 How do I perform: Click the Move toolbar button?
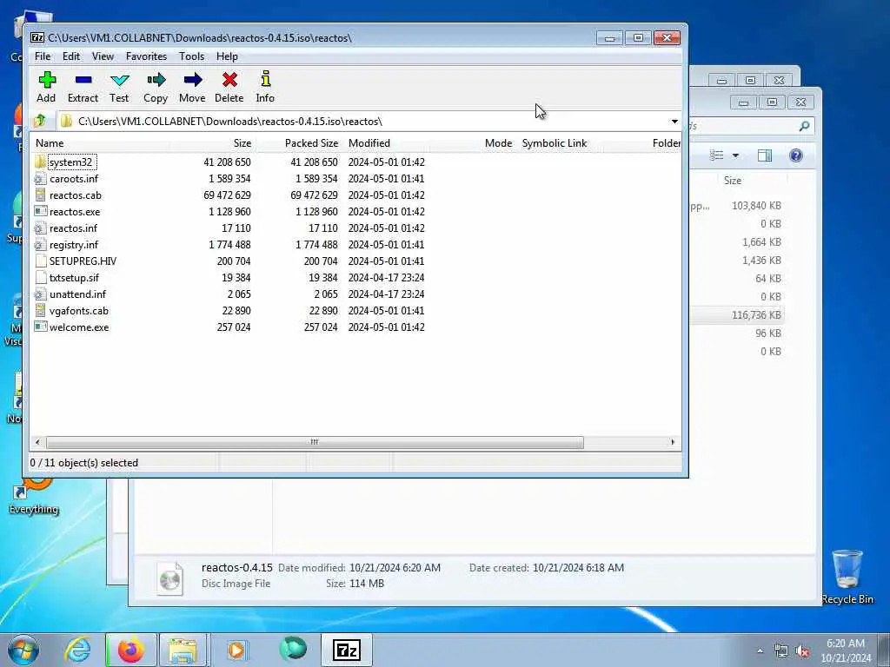[192, 87]
